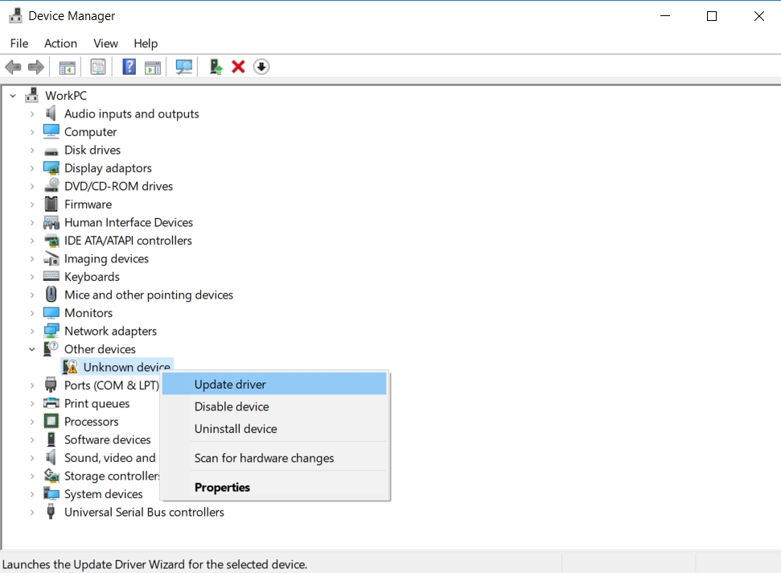The width and height of the screenshot is (781, 573).
Task: Click the Back arrow toolbar icon
Action: click(x=13, y=67)
